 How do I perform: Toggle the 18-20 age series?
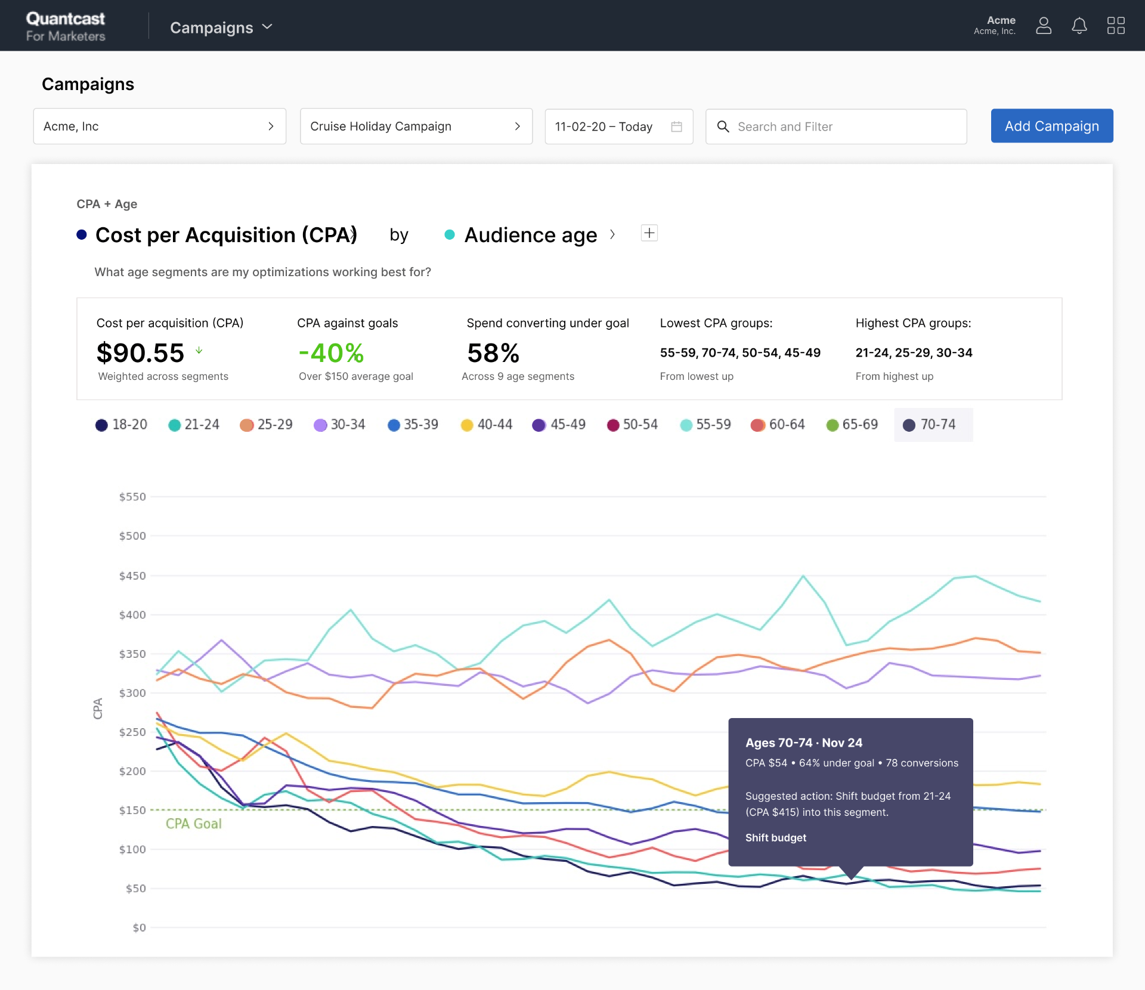(121, 425)
